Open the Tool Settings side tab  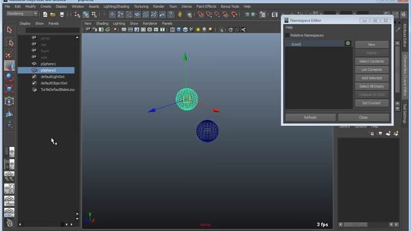pos(405,113)
